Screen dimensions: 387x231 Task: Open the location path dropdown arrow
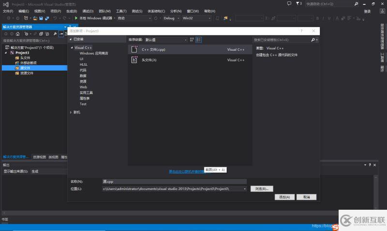click(x=245, y=189)
